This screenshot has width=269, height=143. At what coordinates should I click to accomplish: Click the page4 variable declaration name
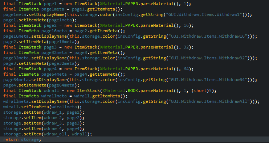pos(50,69)
